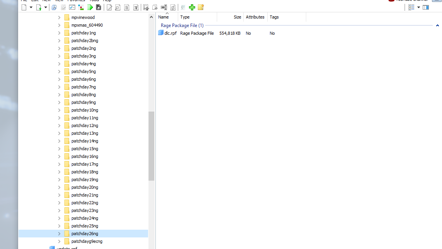
Task: Expand the mpvinewood folder chevron
Action: pyautogui.click(x=59, y=17)
